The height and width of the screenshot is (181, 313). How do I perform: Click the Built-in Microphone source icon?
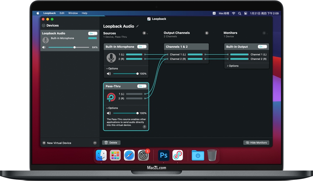(x=111, y=58)
